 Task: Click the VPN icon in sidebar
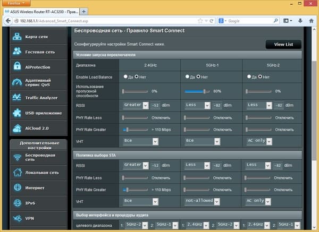tap(18, 218)
